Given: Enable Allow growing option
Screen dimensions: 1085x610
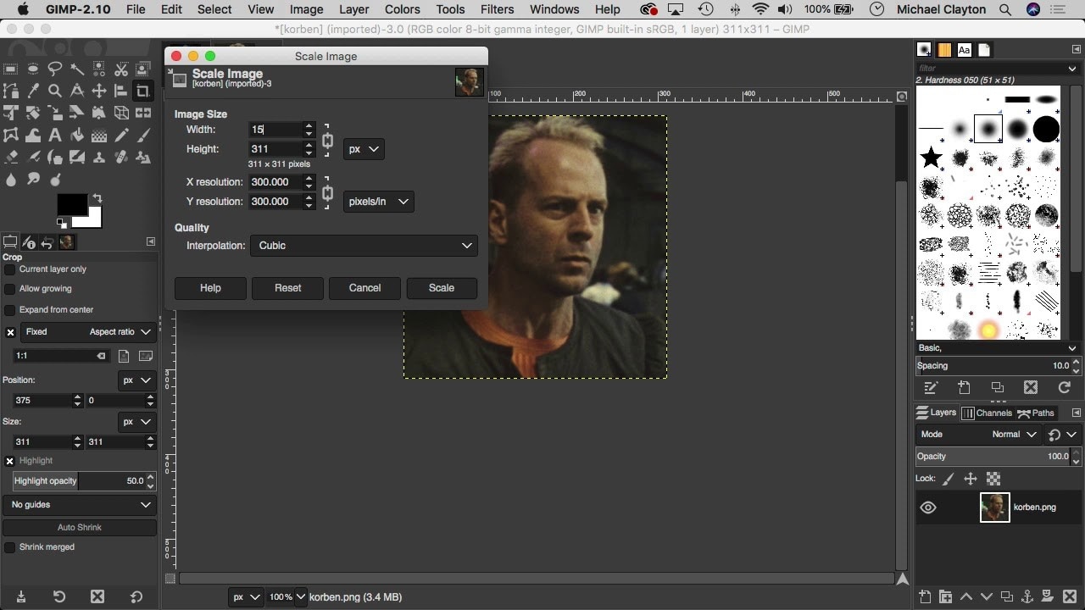Looking at the screenshot, I should (x=10, y=289).
